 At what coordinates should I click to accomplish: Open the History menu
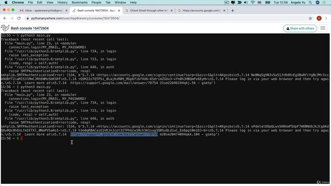pos(63,2)
